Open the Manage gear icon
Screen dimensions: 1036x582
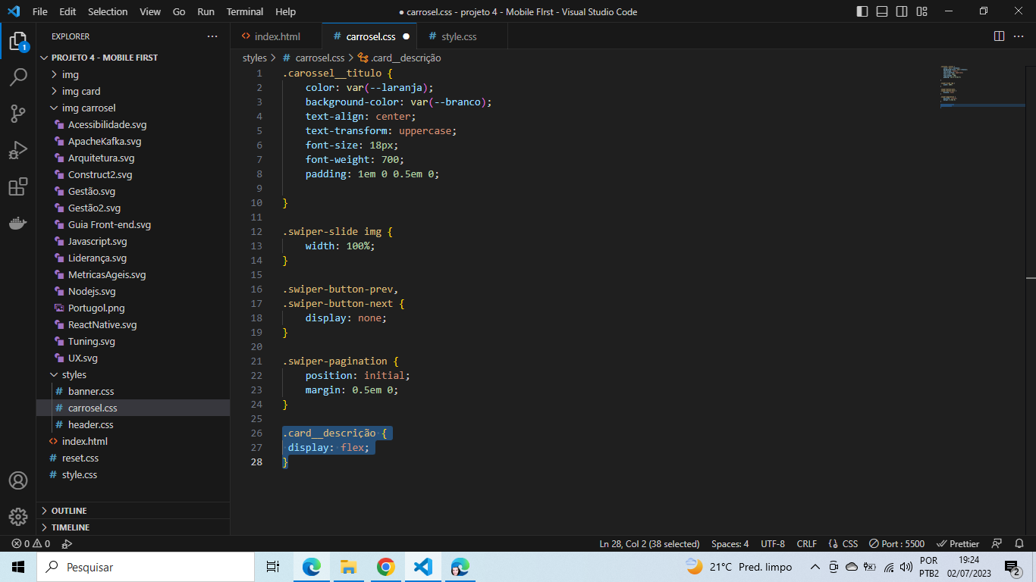(x=18, y=517)
